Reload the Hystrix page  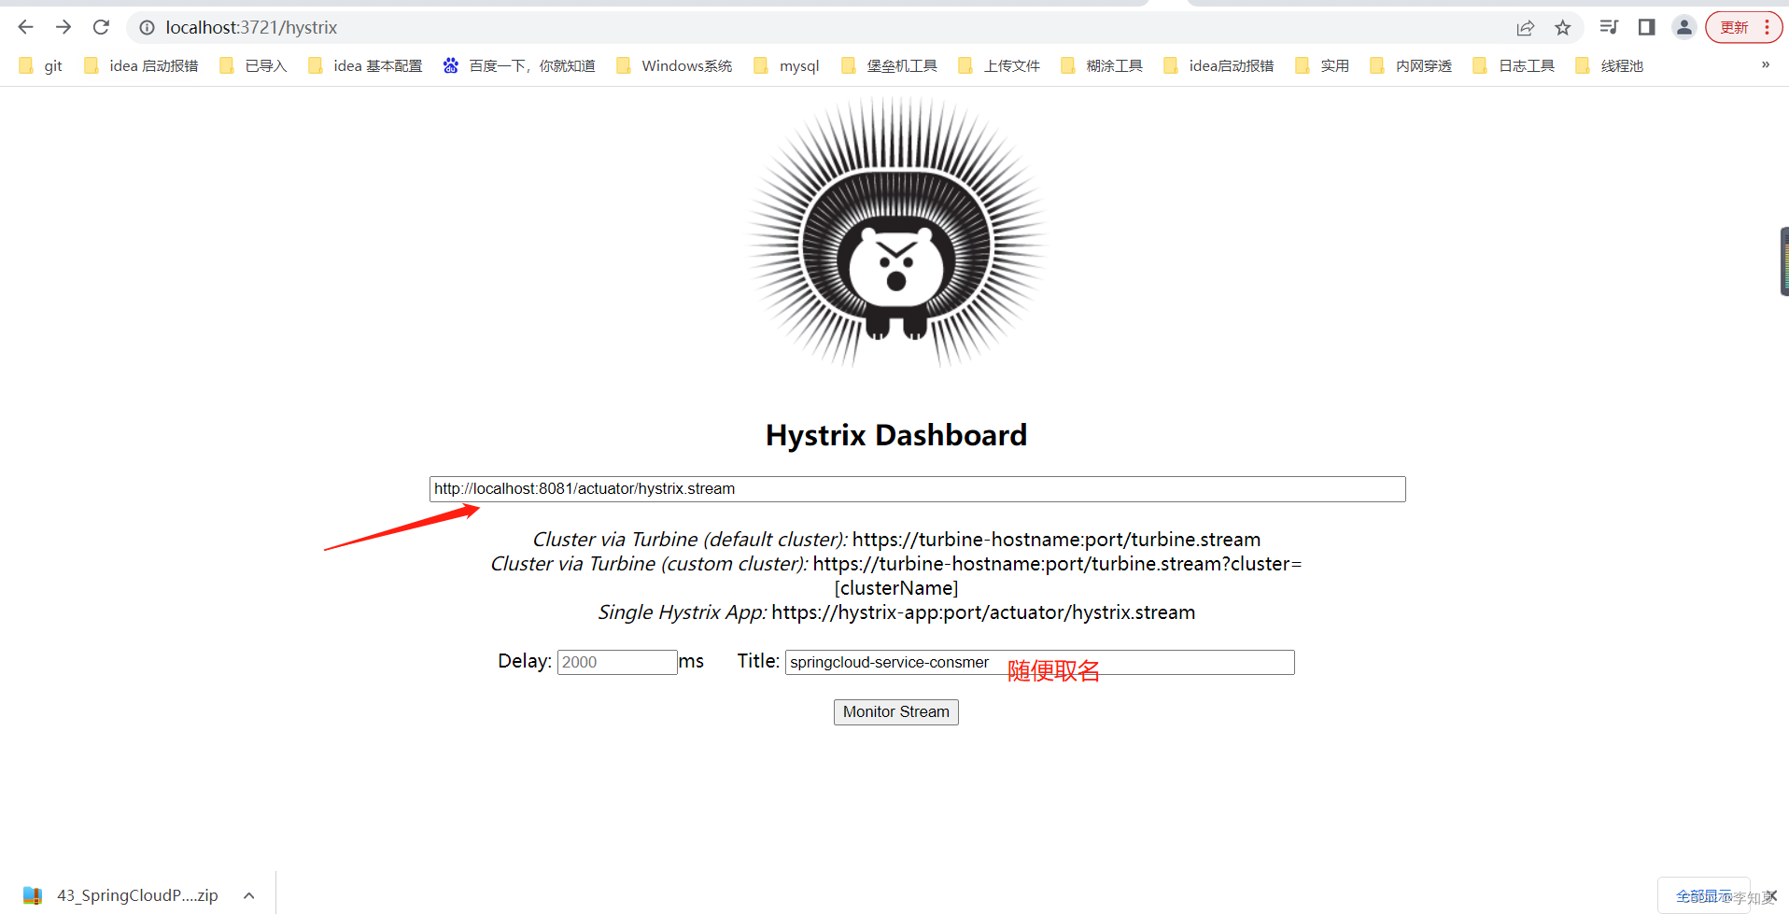coord(101,27)
